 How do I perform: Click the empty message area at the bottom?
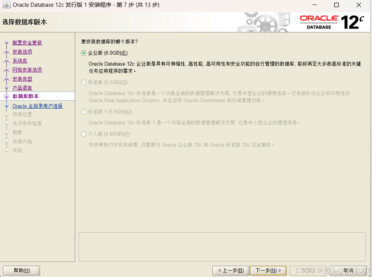point(223,247)
